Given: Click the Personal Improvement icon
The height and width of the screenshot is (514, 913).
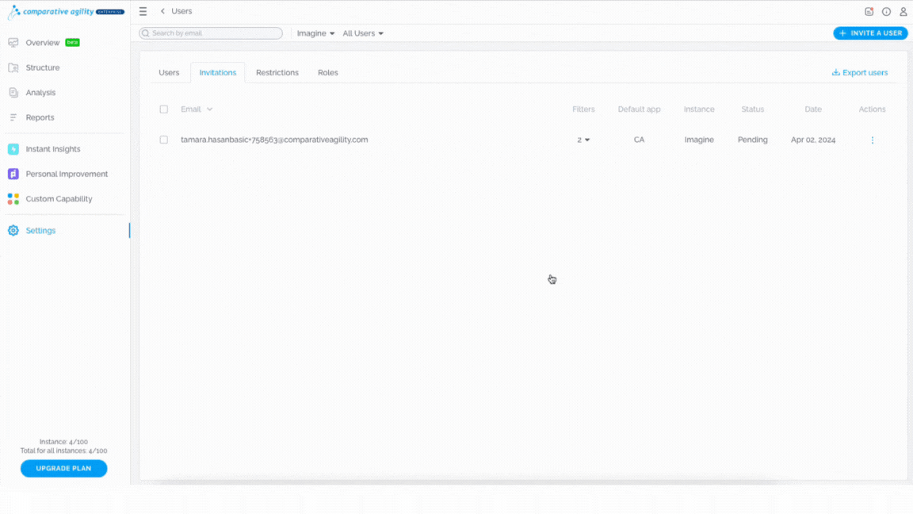Looking at the screenshot, I should [13, 174].
